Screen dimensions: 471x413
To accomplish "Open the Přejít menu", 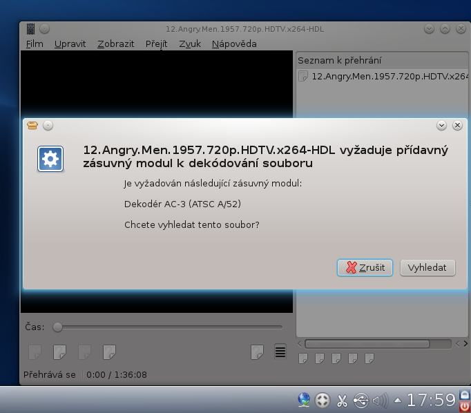I will point(156,44).
